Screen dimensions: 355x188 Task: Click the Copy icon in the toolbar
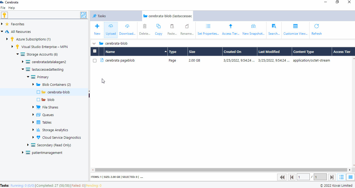(x=158, y=29)
